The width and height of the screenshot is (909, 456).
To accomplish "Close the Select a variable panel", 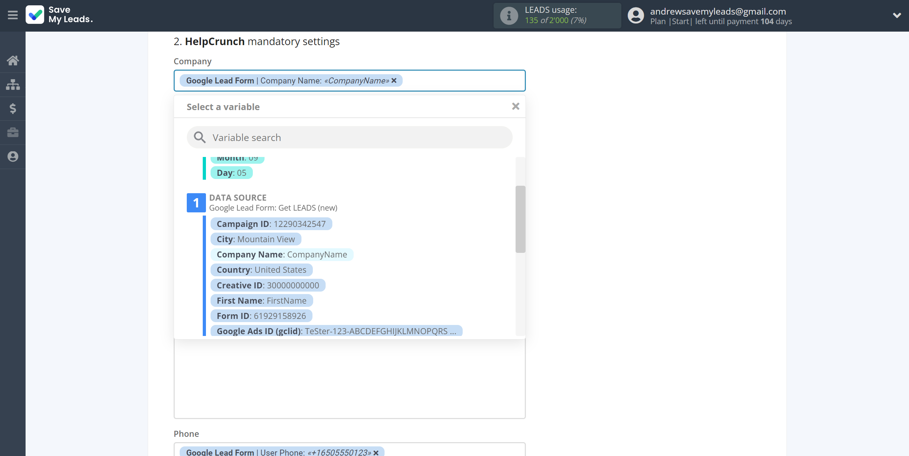I will [516, 106].
